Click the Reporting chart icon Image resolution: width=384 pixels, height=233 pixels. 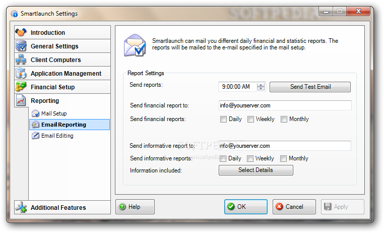click(21, 100)
